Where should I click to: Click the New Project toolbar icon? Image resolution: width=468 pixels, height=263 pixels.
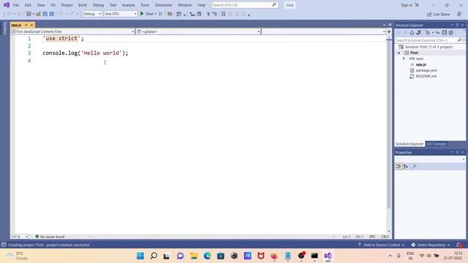29,14
